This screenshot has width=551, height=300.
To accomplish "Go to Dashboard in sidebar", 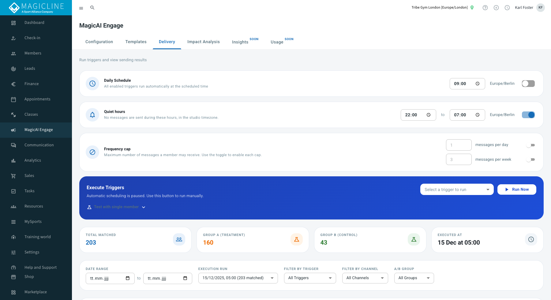I will [36, 23].
